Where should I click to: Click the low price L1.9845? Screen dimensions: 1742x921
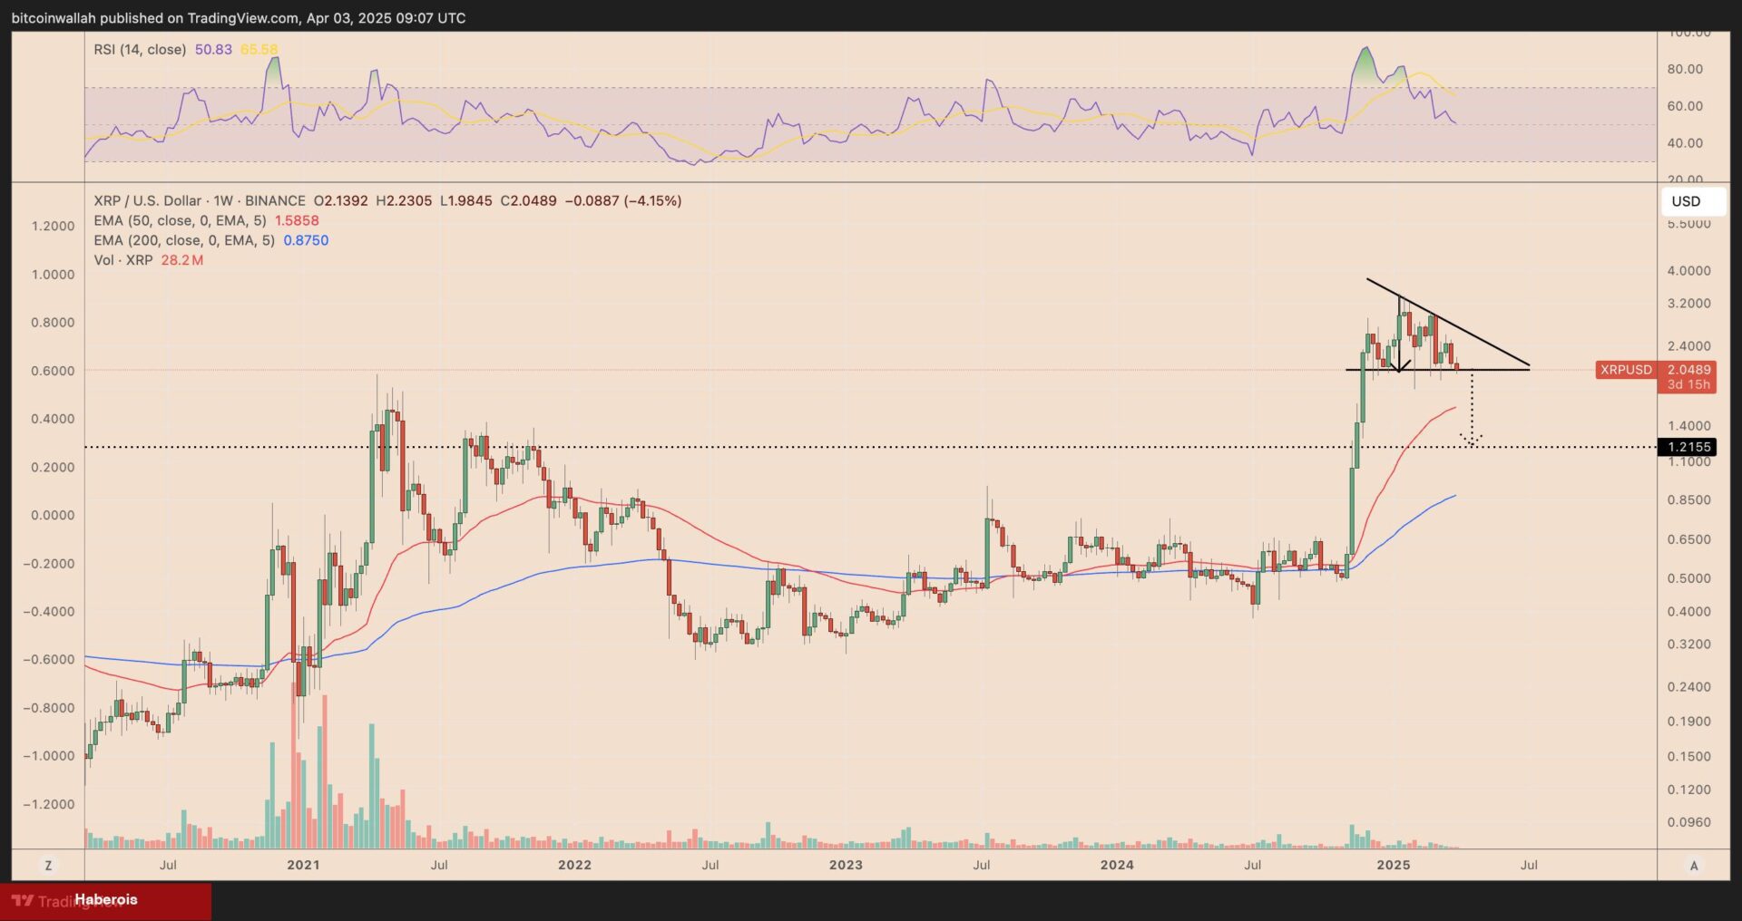(466, 201)
